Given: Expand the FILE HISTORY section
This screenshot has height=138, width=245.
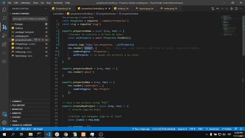Looking at the screenshot, I should (29, 105).
